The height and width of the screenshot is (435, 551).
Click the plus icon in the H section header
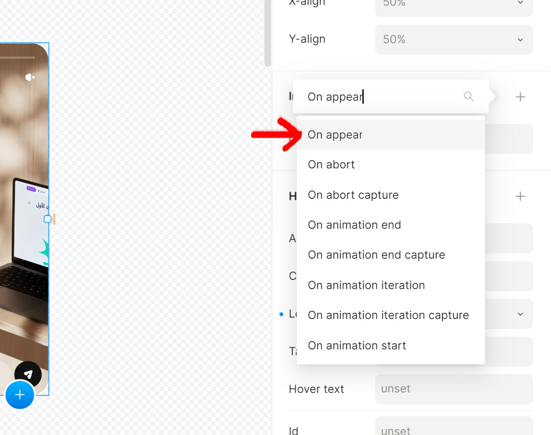[520, 196]
